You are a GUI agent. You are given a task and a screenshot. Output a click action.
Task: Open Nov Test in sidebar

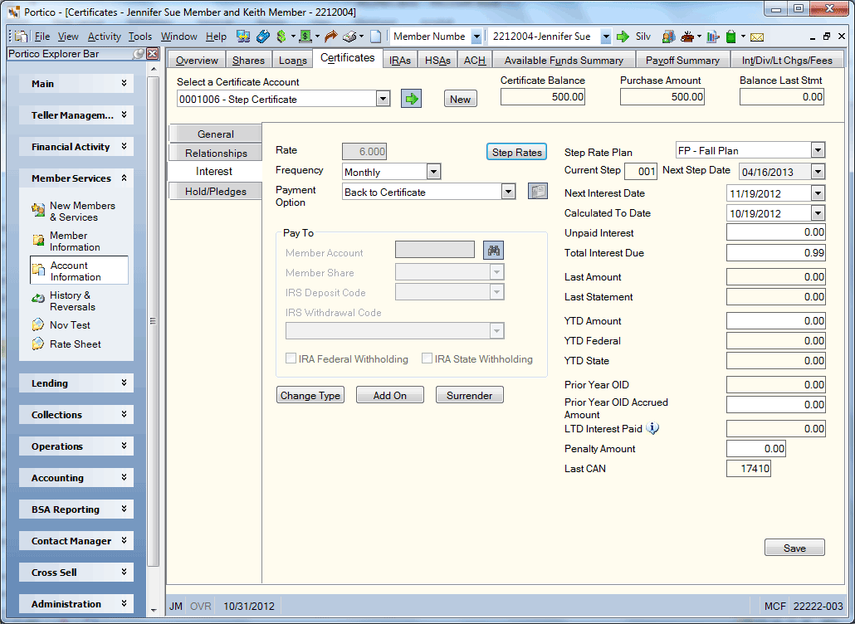61,324
